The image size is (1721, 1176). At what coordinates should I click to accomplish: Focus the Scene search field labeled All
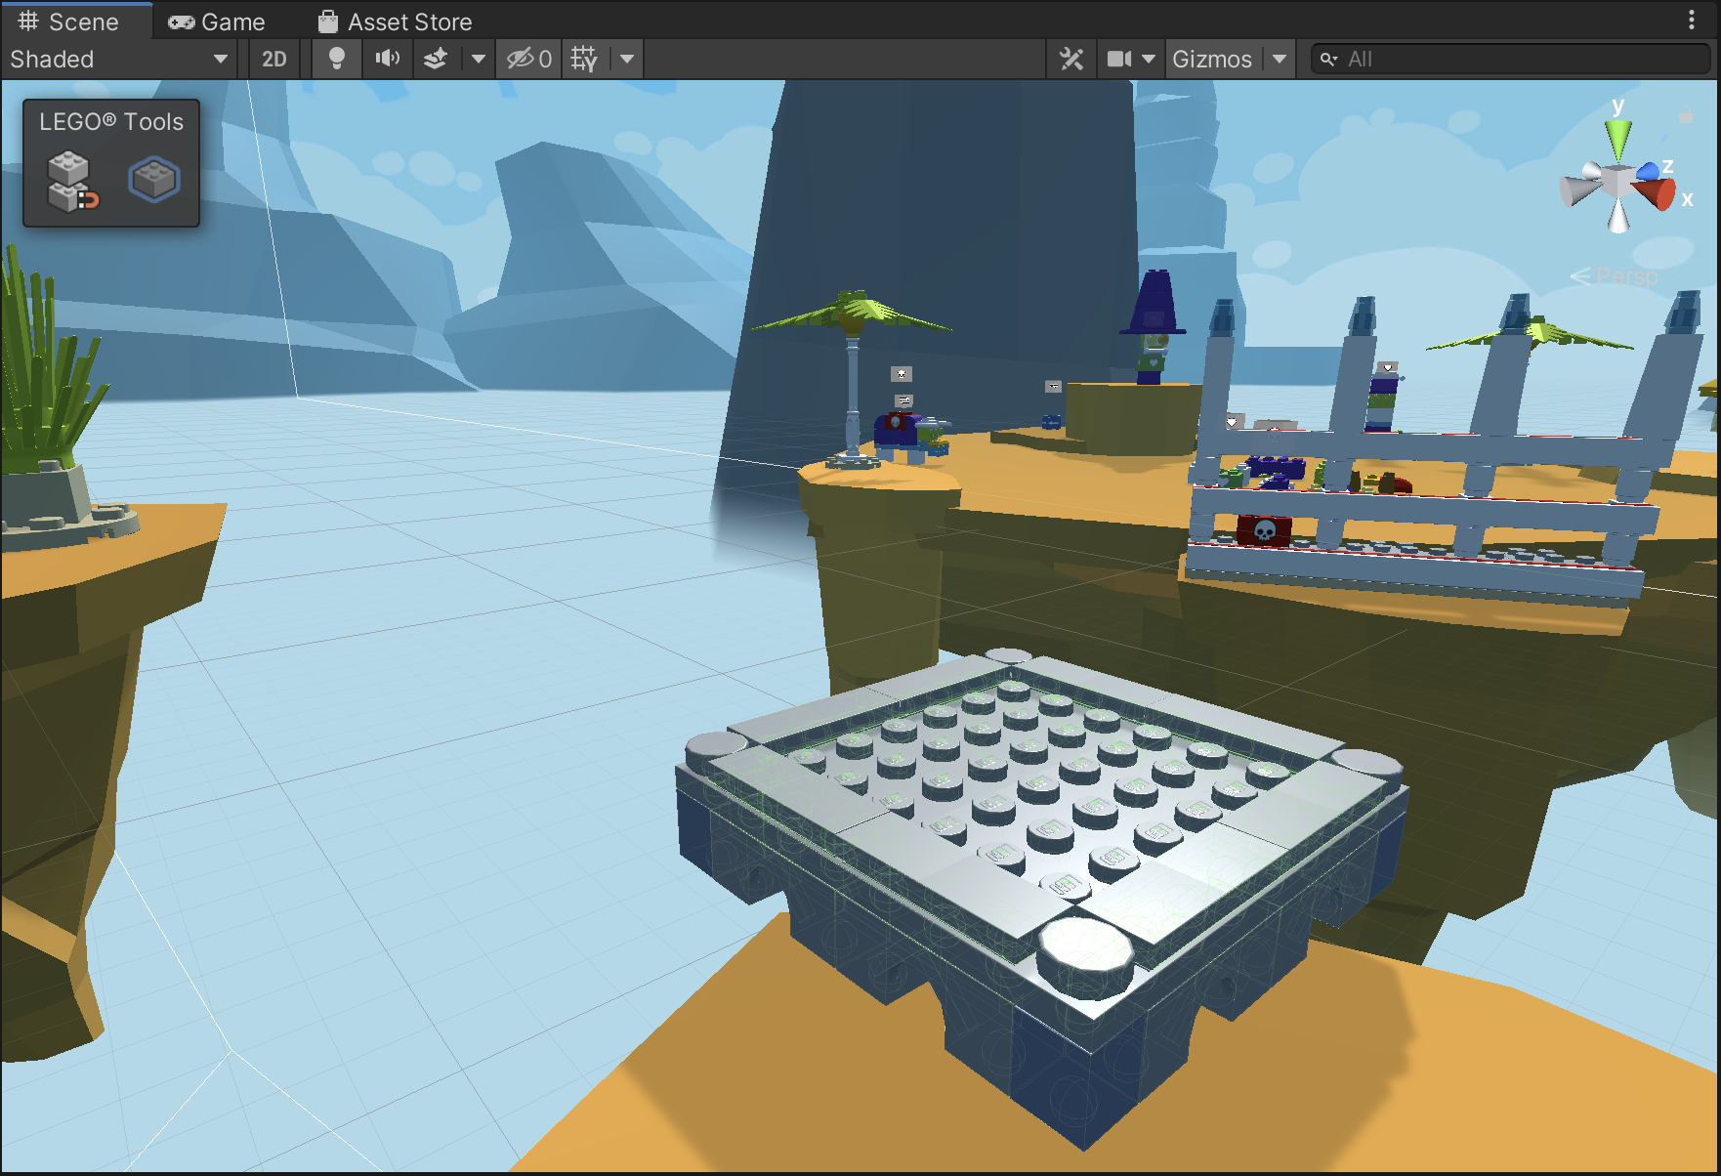pyautogui.click(x=1510, y=60)
